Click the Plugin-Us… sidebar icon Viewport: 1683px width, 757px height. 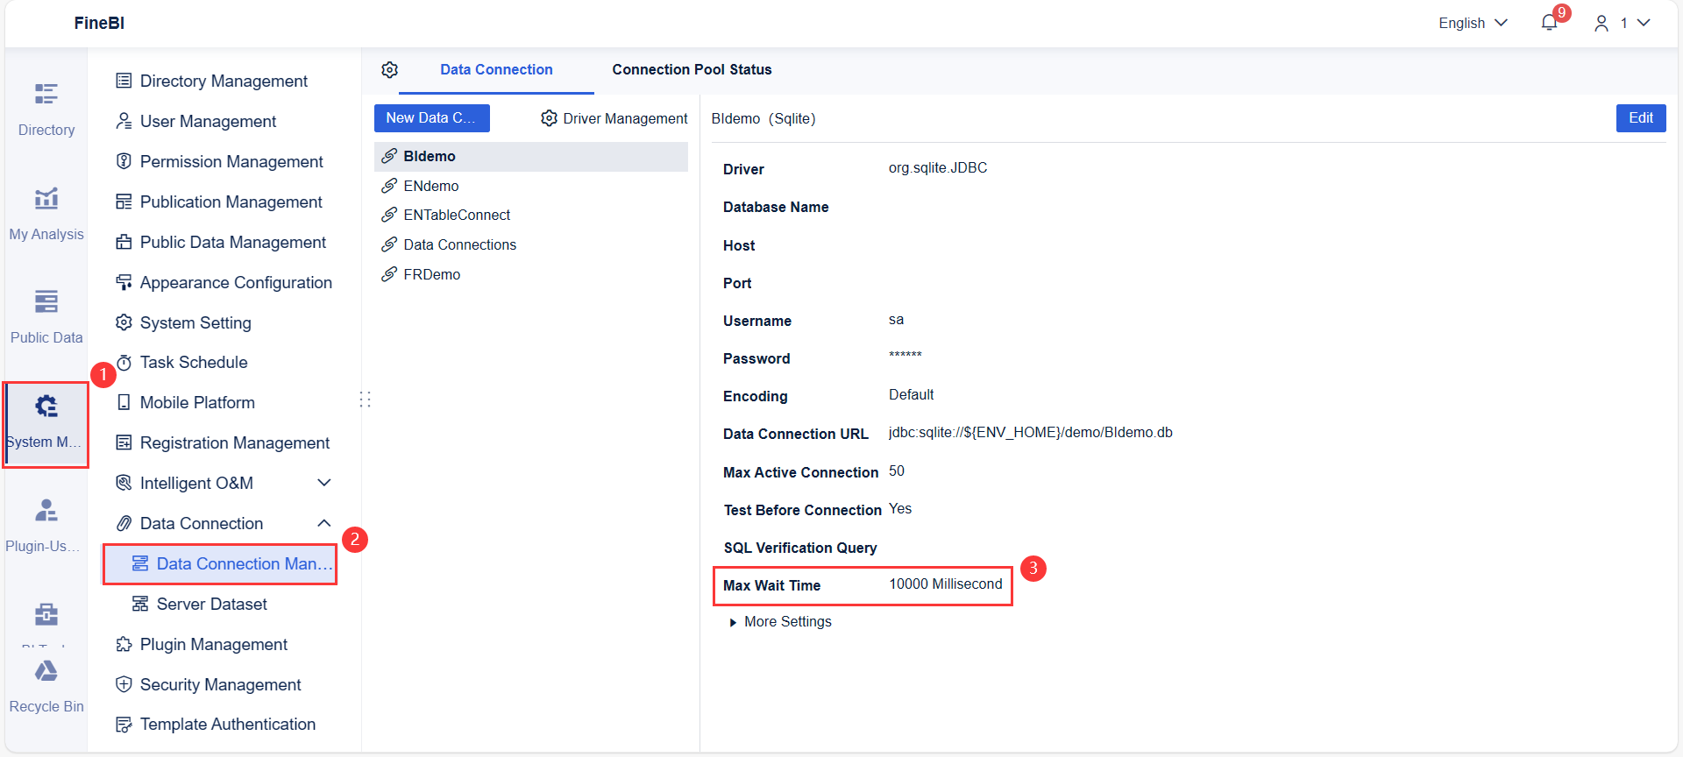[46, 510]
